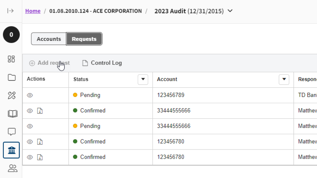Screen dimensions: 317x178
Task: Click the black notification badge showing zero
Action: pos(11,34)
